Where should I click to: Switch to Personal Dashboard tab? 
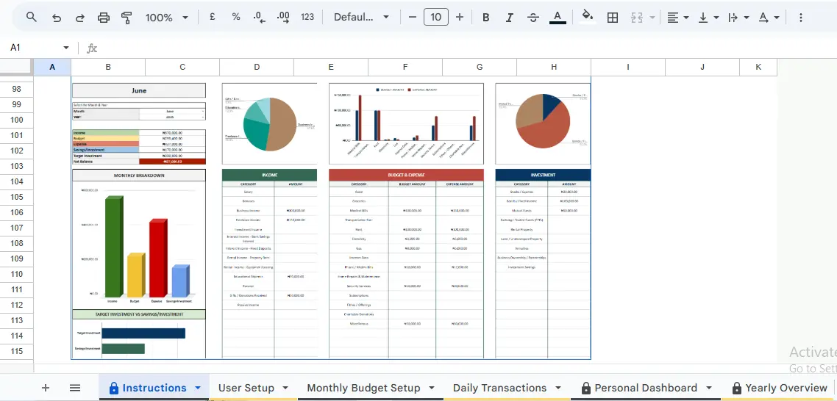646,388
